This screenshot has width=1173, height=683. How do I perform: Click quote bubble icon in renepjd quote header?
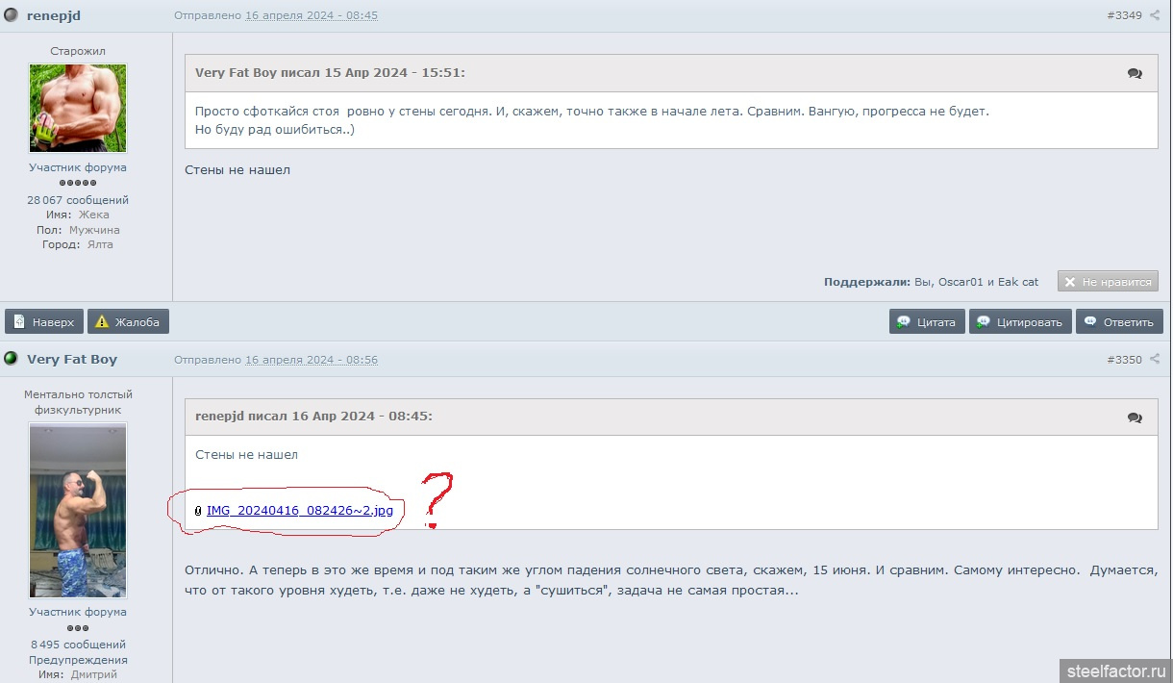click(x=1135, y=417)
